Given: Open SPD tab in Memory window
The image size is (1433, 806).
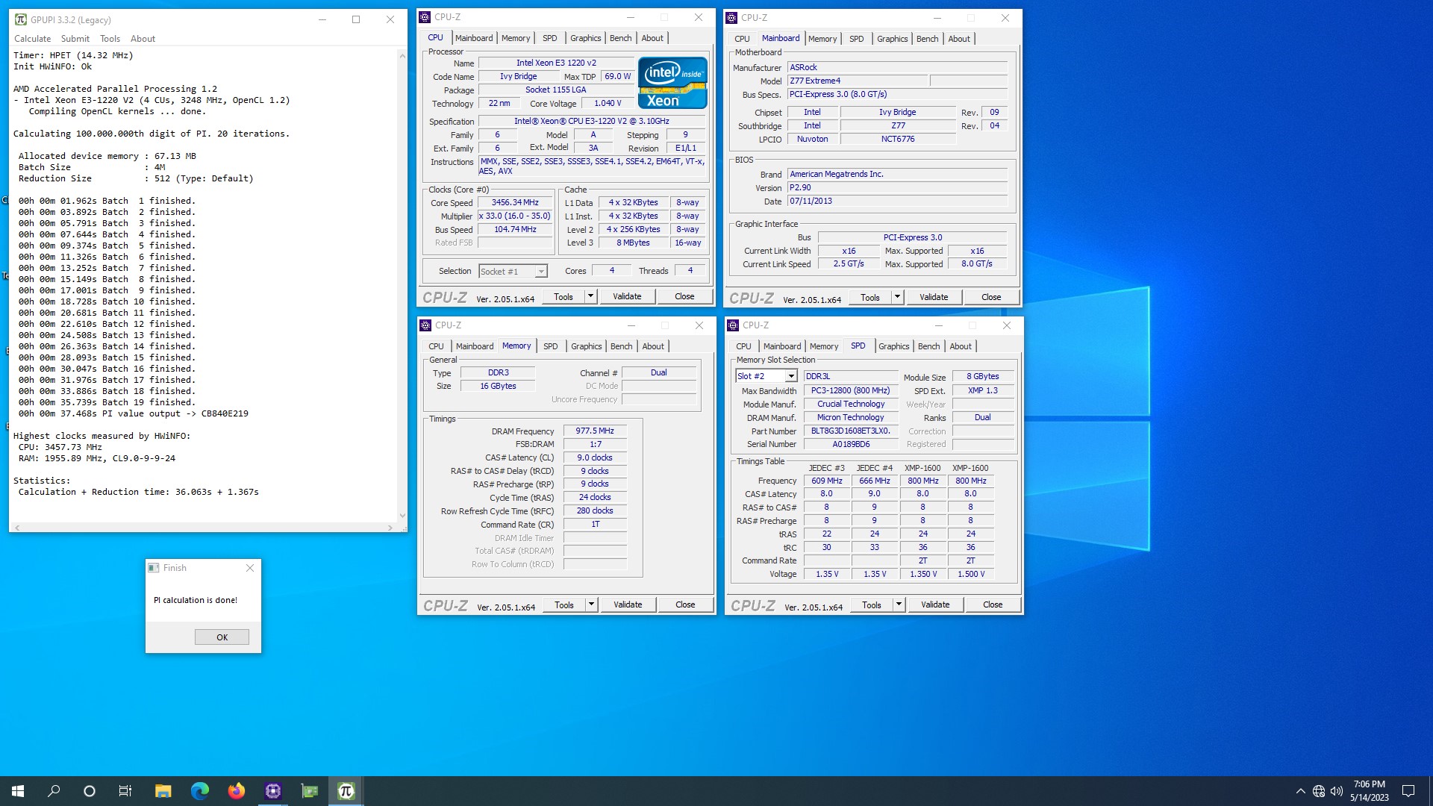Looking at the screenshot, I should [550, 346].
